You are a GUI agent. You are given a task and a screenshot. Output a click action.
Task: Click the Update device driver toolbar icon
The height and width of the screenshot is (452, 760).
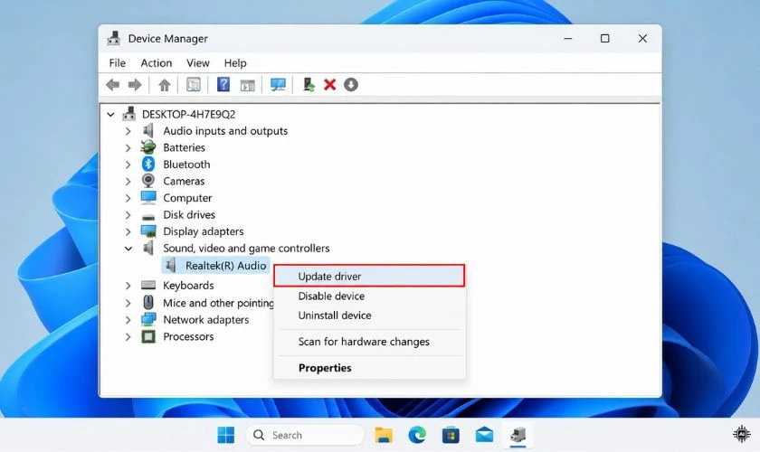tap(309, 84)
